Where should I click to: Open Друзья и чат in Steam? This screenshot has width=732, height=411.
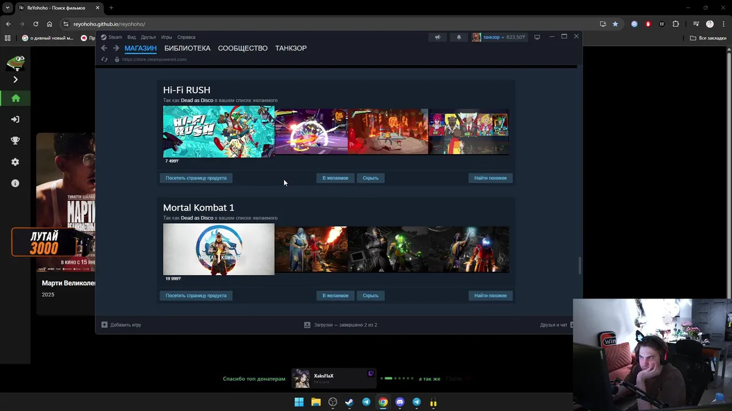(554, 325)
